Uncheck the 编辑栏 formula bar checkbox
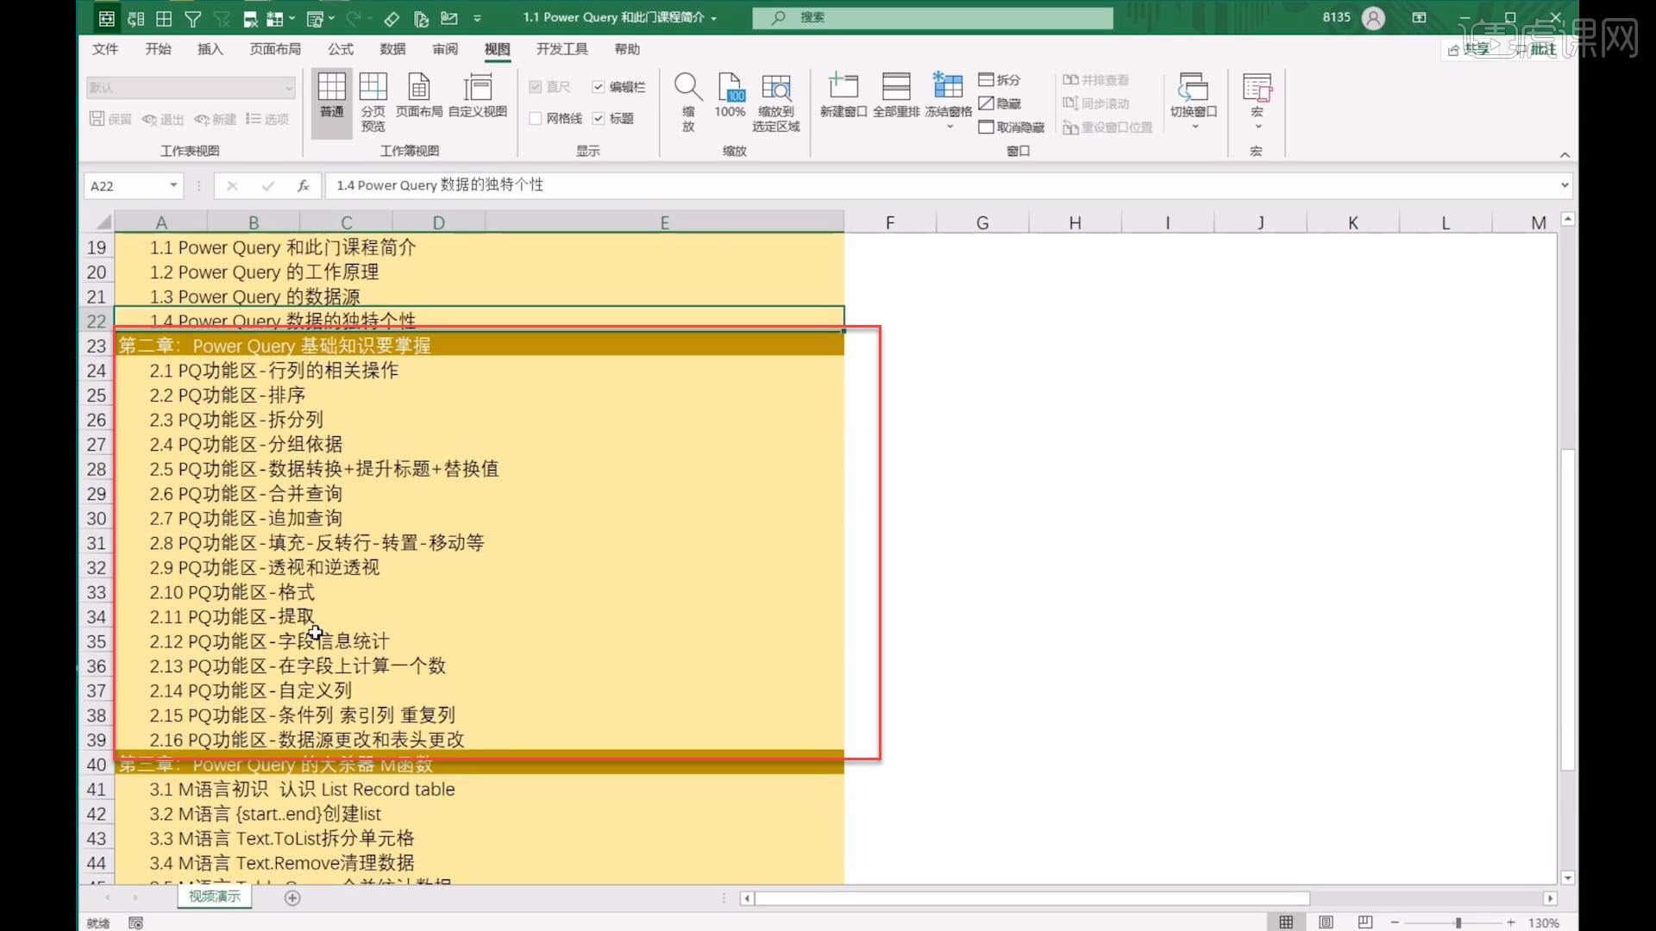The height and width of the screenshot is (931, 1656). point(599,86)
